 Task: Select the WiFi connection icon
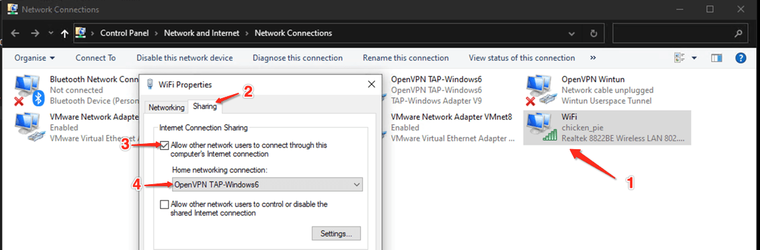[x=542, y=127]
